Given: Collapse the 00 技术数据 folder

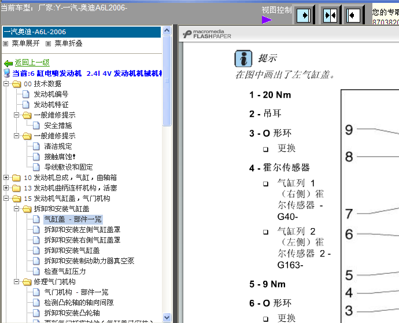Looking at the screenshot, I should point(6,83).
